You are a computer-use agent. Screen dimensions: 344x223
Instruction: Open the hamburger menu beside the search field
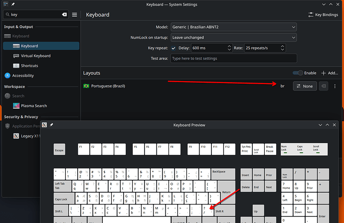click(74, 15)
